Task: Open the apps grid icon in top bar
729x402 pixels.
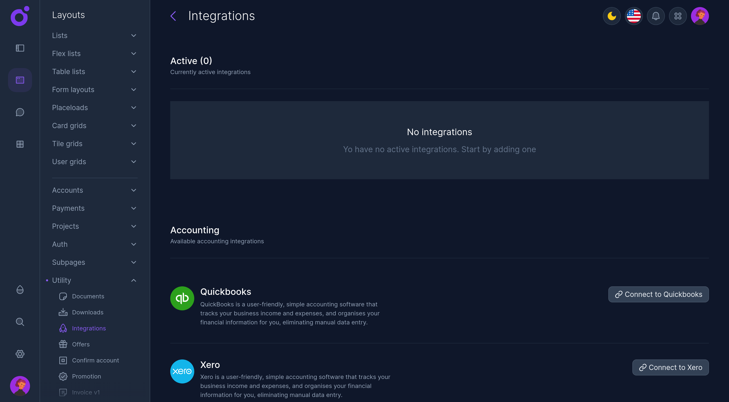Action: [x=678, y=16]
